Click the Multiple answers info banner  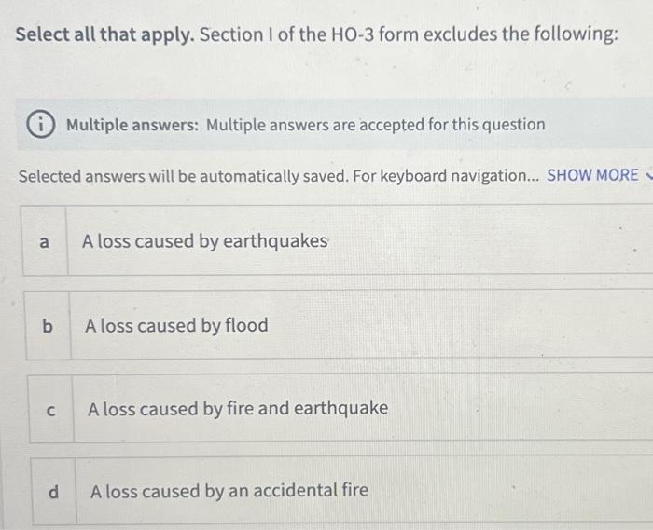[334, 124]
